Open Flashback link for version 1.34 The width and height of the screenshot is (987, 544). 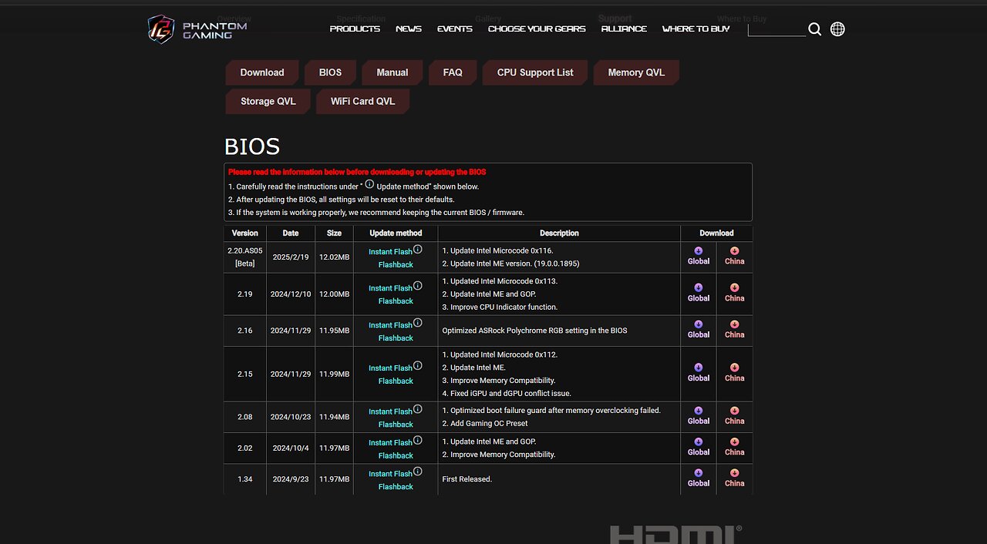click(x=396, y=487)
